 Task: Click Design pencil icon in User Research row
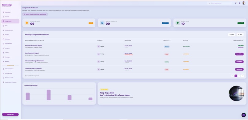(x=98, y=54)
